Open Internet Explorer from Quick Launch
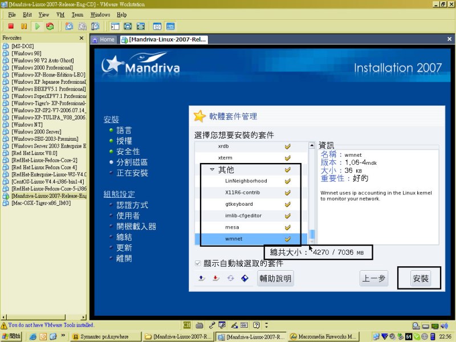This screenshot has height=342, width=456. point(33,336)
